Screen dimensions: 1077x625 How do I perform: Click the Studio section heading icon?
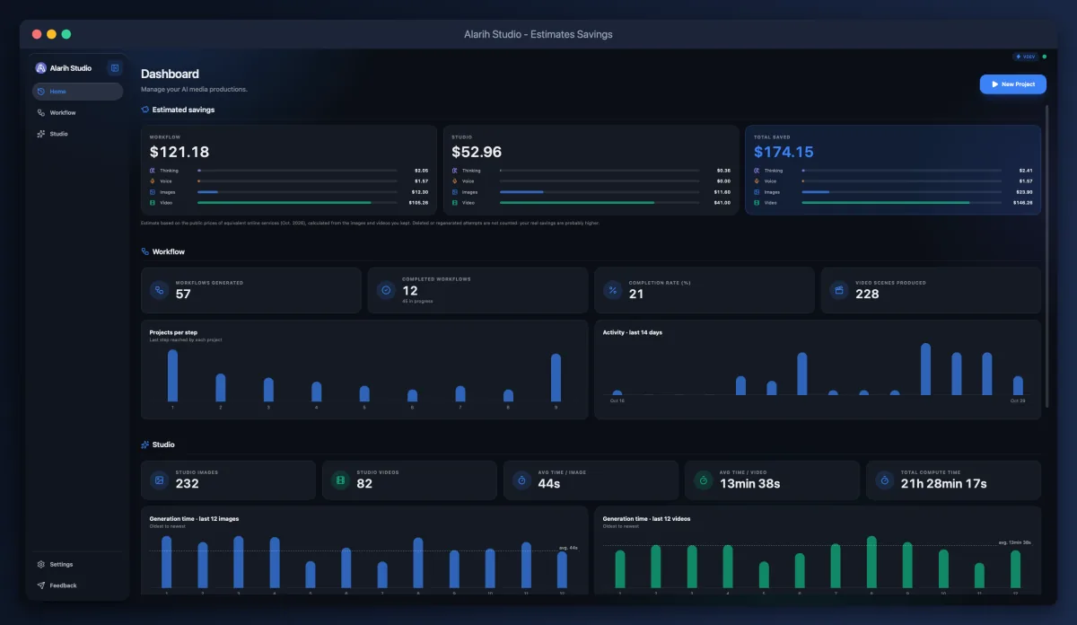(145, 445)
